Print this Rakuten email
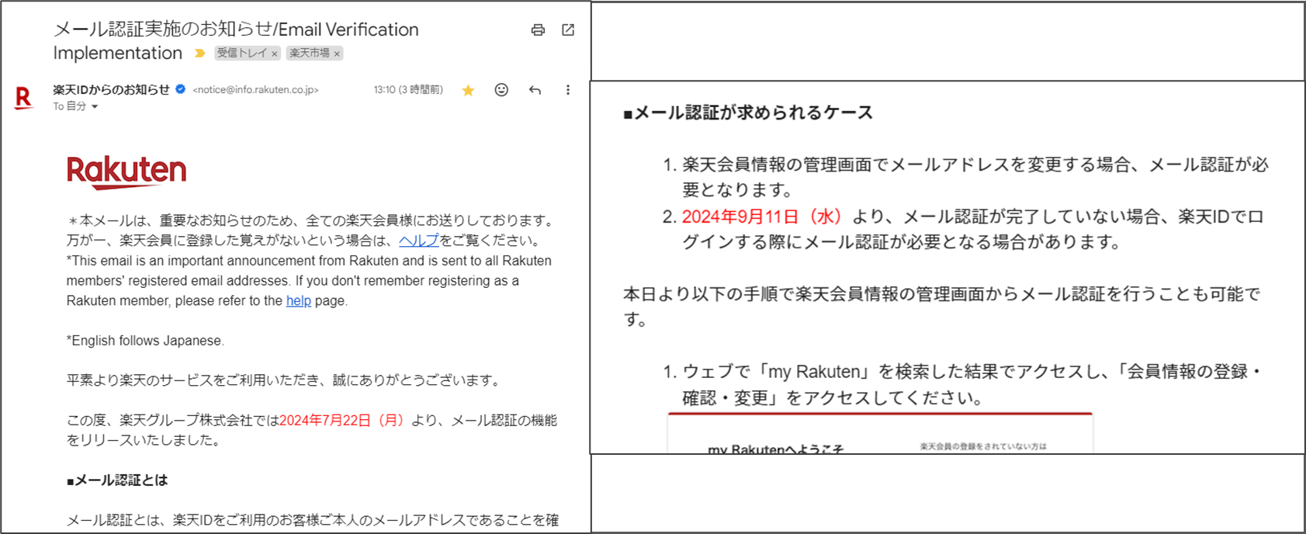The image size is (1306, 534). tap(538, 30)
